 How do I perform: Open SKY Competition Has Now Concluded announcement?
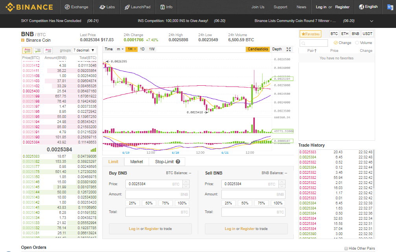tap(51, 21)
